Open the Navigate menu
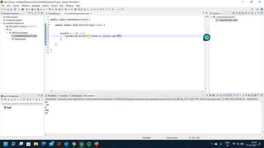 coord(36,6)
